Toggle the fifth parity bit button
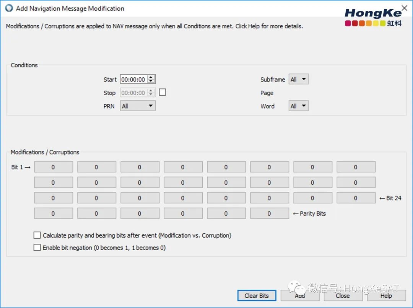Image resolution: width=413 pixels, height=308 pixels. point(226,213)
